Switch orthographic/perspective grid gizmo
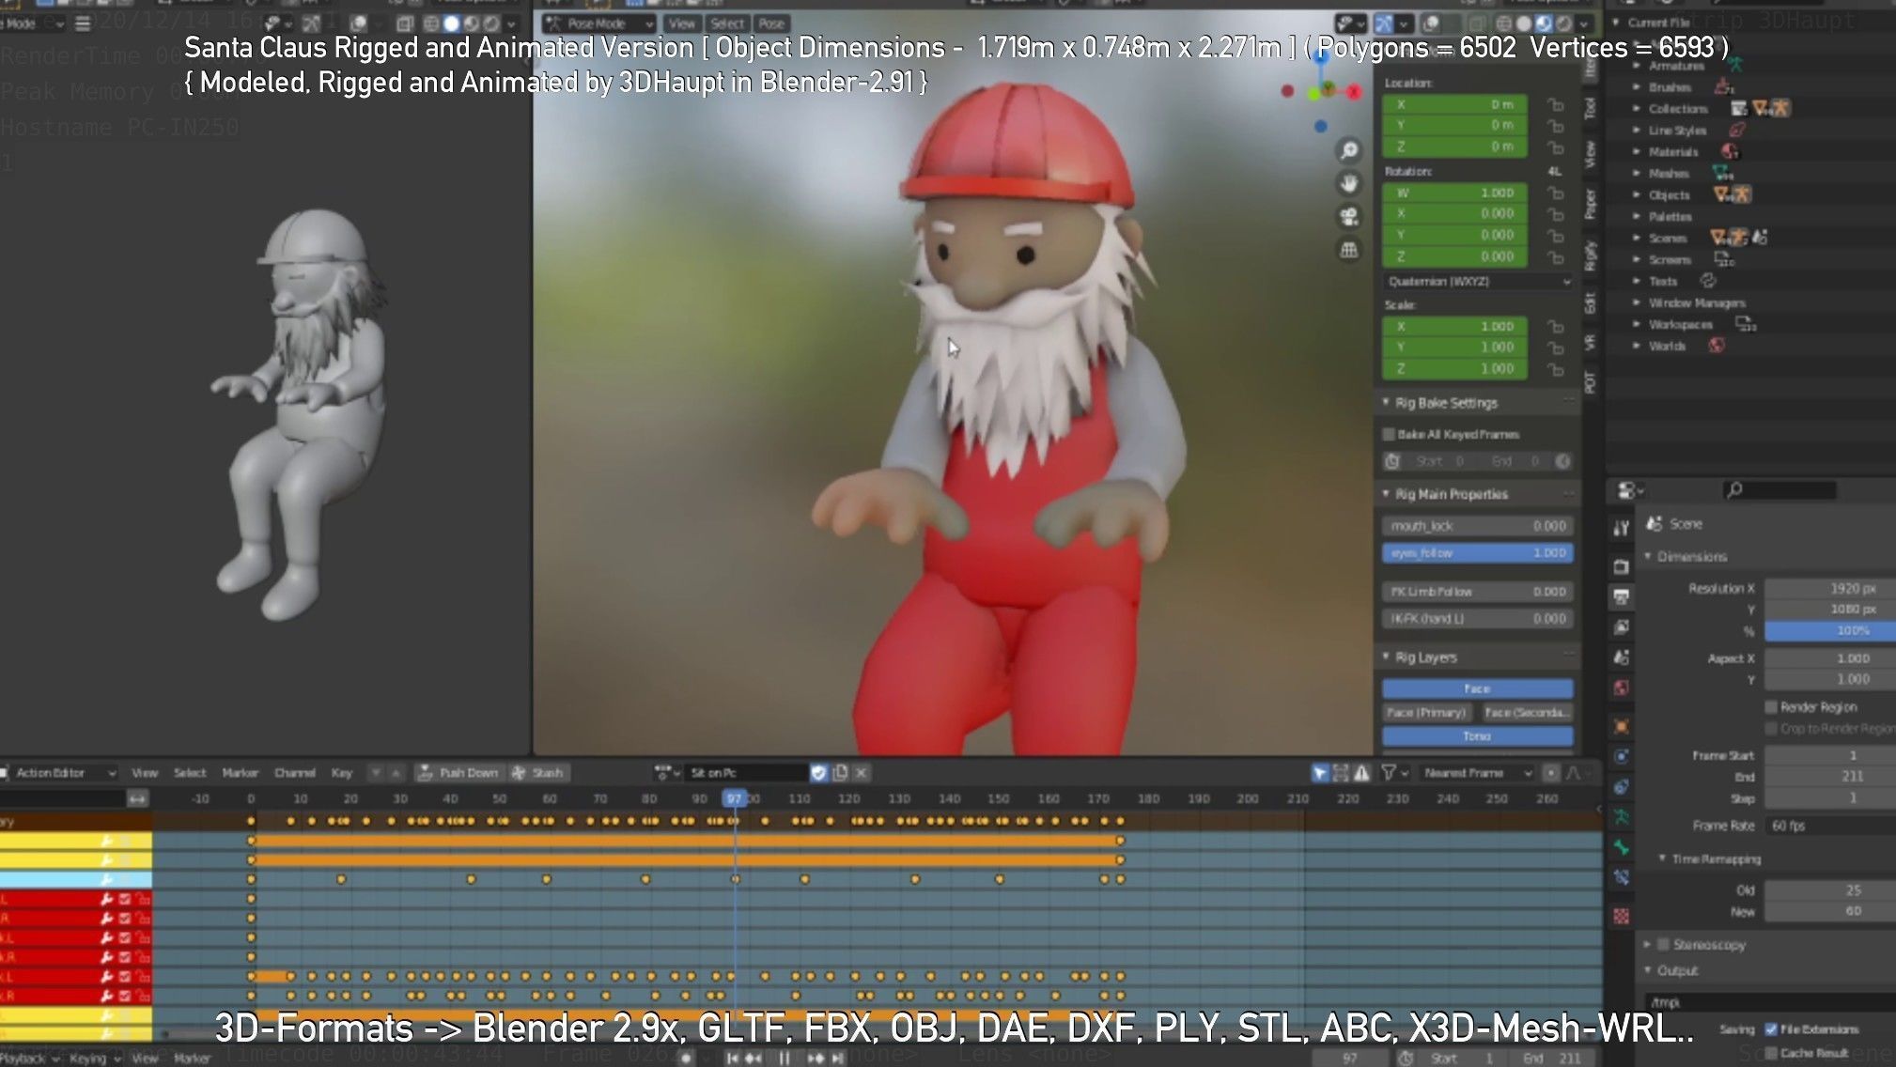This screenshot has height=1067, width=1896. click(x=1349, y=250)
